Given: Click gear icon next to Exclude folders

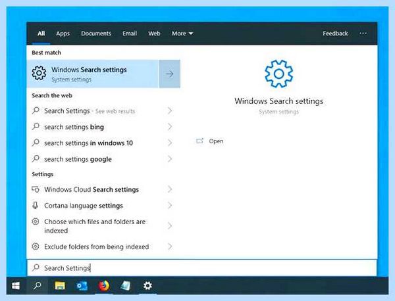Looking at the screenshot, I should [36, 246].
